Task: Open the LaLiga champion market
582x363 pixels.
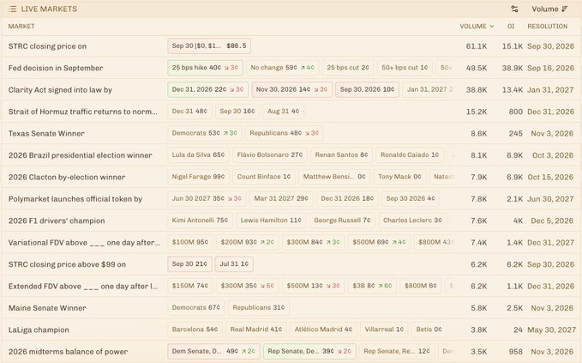Action: pyautogui.click(x=39, y=330)
